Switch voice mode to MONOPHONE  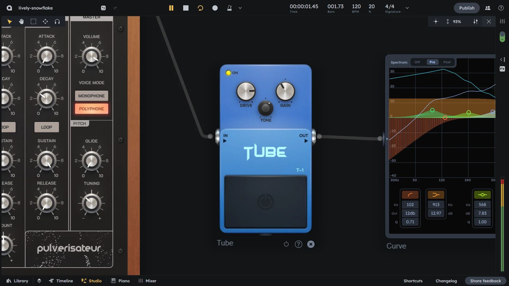[91, 96]
